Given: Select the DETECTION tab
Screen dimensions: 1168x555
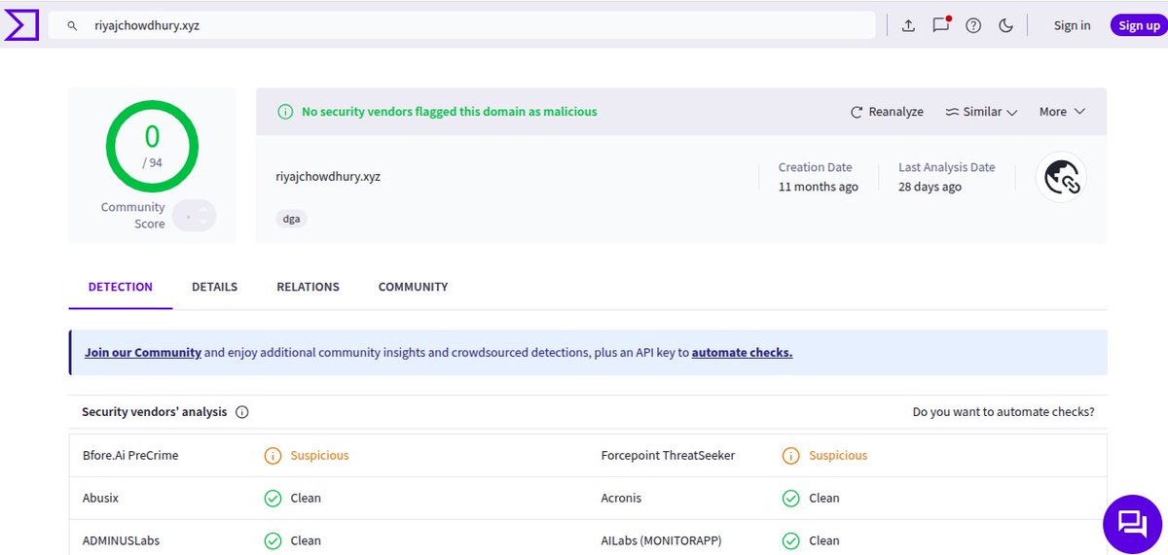Looking at the screenshot, I should [x=121, y=287].
